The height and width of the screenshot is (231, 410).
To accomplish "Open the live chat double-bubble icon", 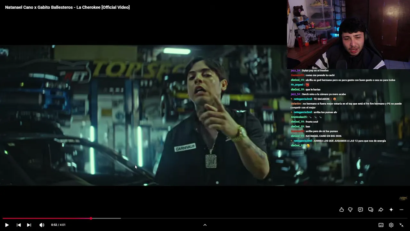I will 371,210.
